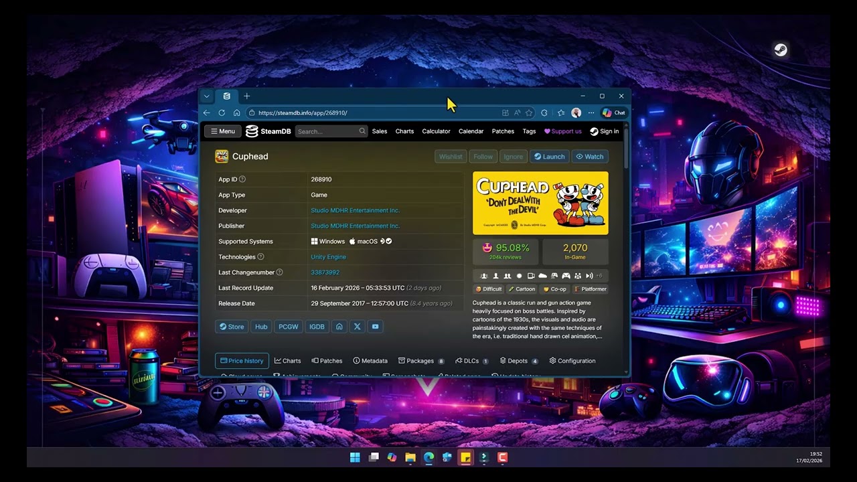The width and height of the screenshot is (857, 482).
Task: Click the Cuphead app icon
Action: coord(222,156)
